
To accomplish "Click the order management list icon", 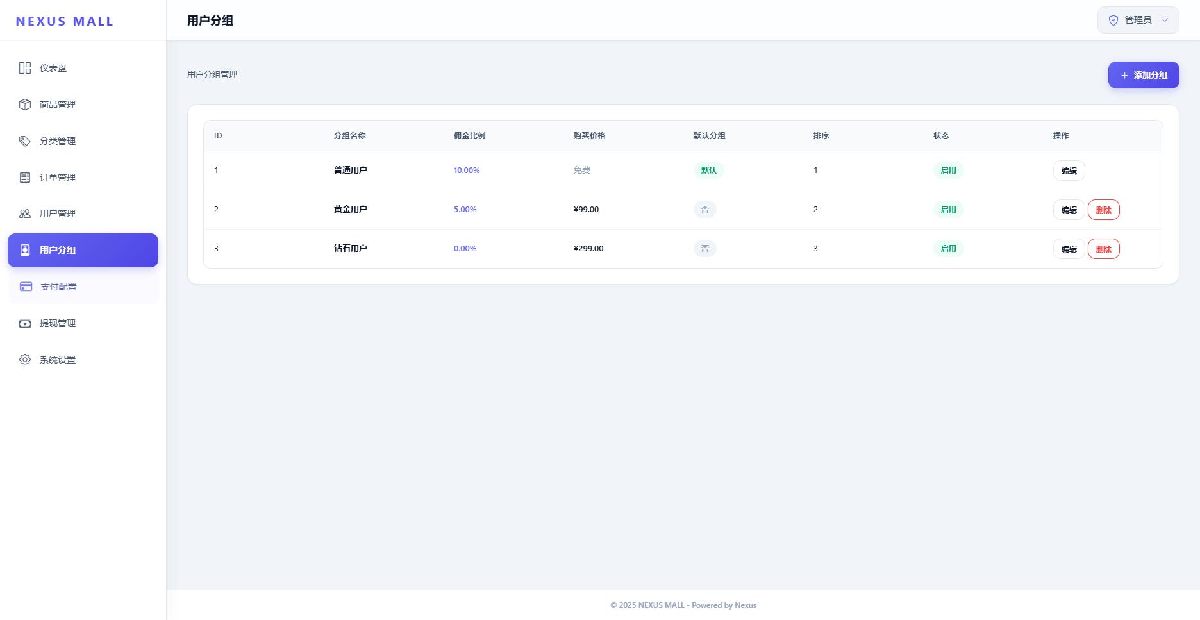I will [25, 178].
